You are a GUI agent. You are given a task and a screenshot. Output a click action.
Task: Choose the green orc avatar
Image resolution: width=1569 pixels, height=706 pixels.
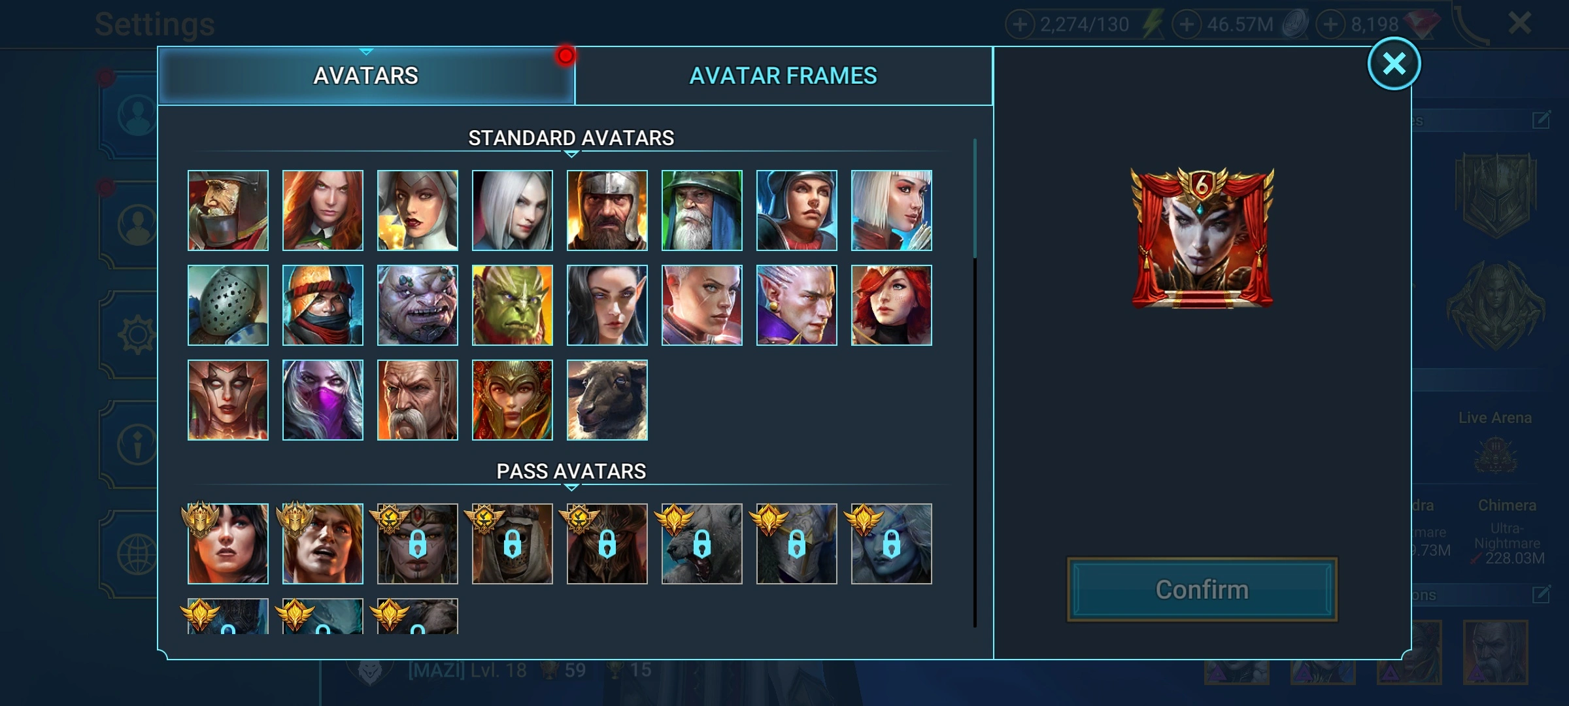(x=512, y=305)
